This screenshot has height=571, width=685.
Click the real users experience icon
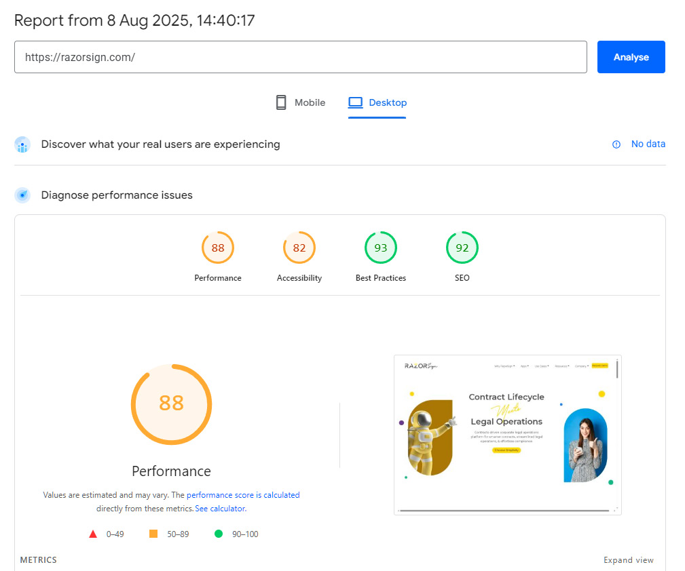(22, 144)
